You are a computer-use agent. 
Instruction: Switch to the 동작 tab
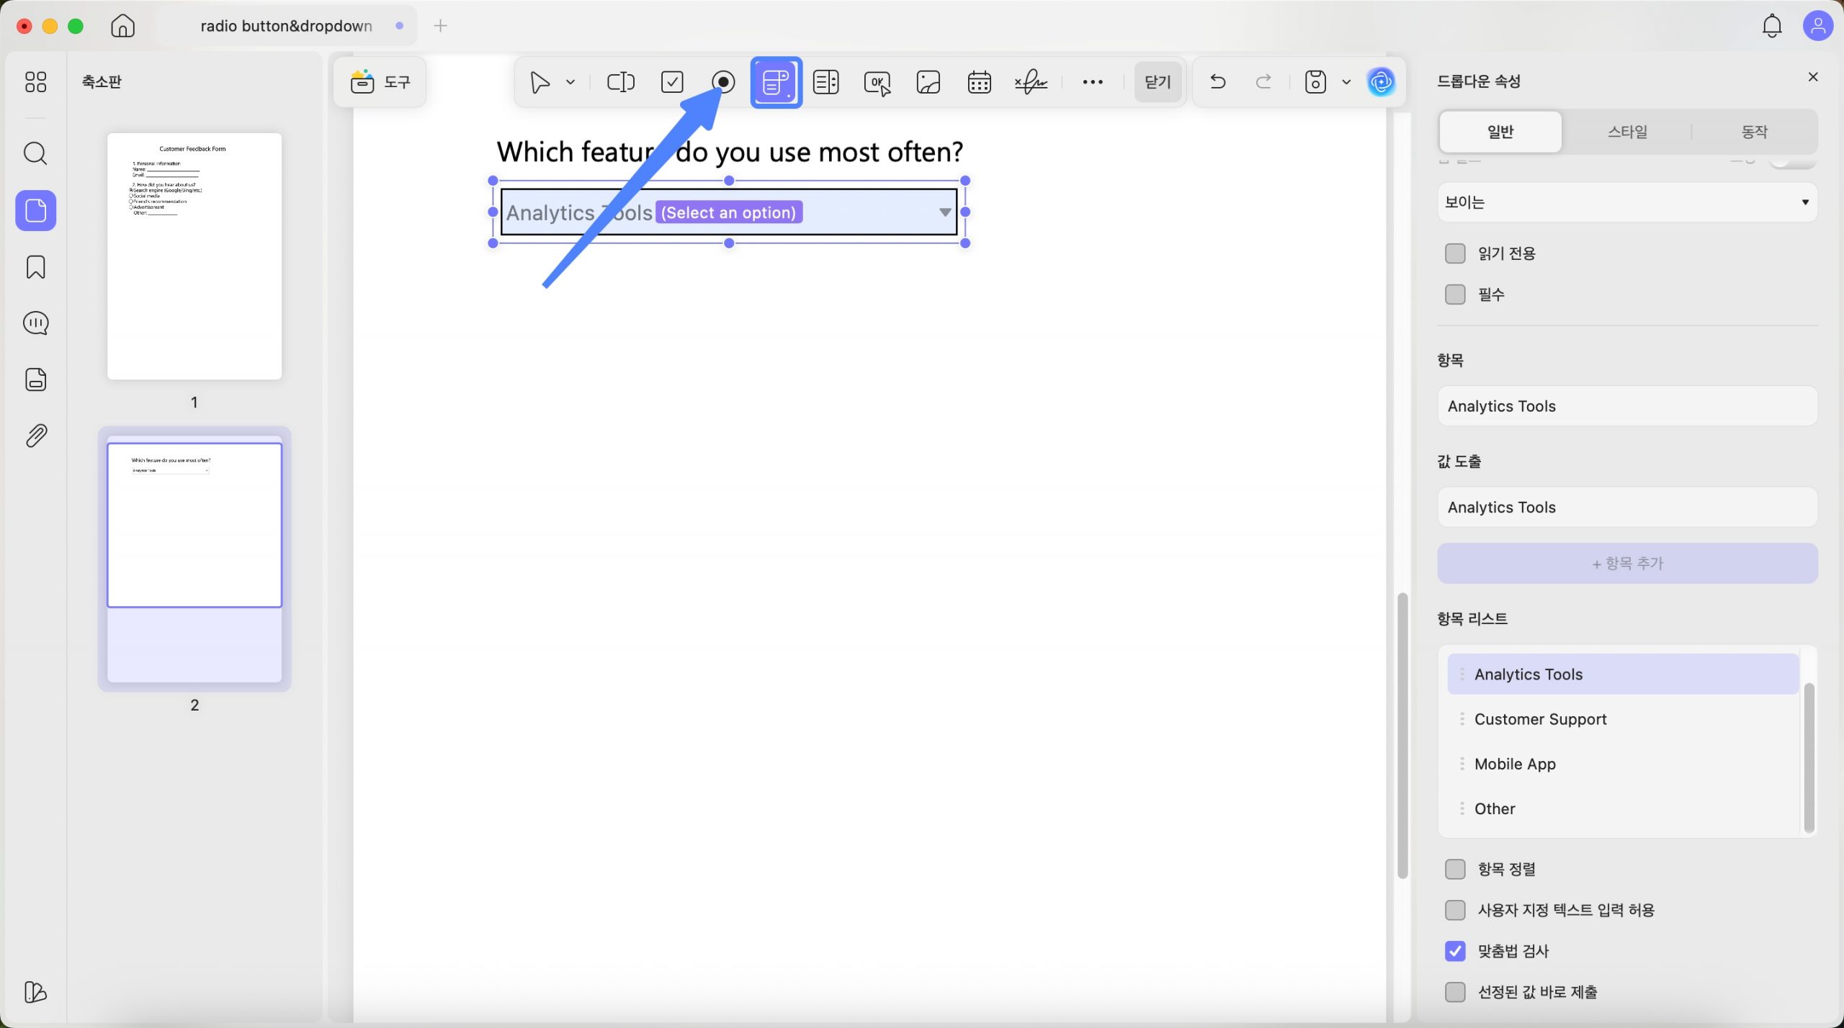(1754, 132)
